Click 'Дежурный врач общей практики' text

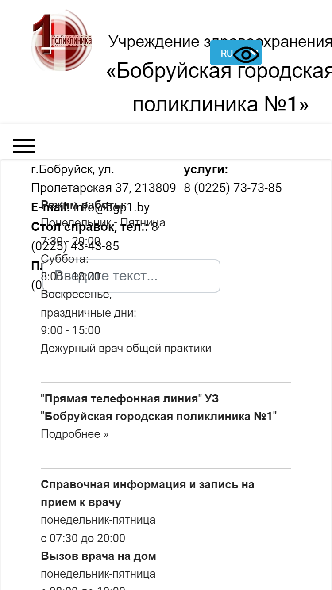point(126,349)
